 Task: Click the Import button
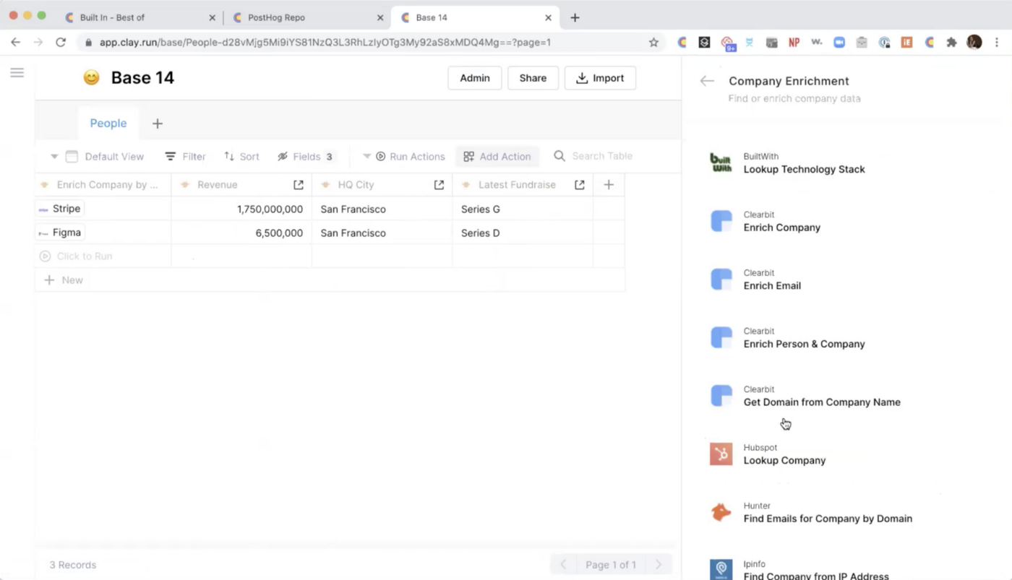pos(600,78)
